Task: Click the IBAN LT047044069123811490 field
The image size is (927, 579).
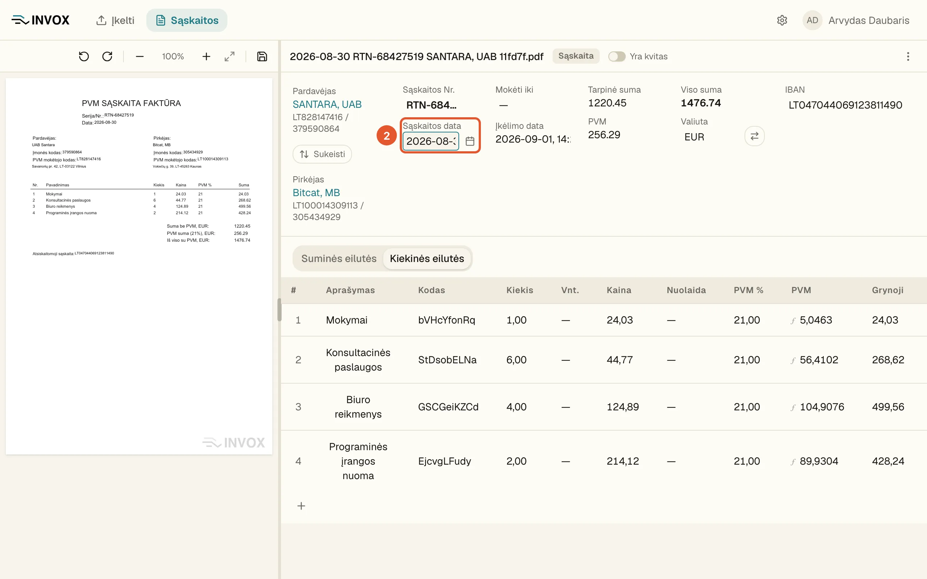Action: 846,105
